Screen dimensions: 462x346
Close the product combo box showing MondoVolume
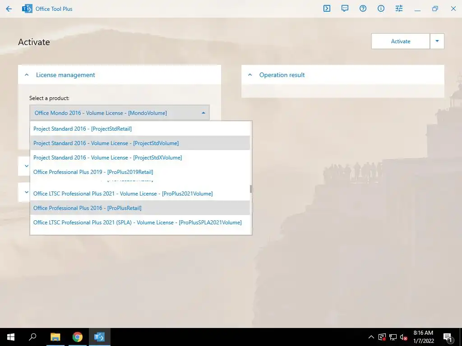(x=120, y=113)
